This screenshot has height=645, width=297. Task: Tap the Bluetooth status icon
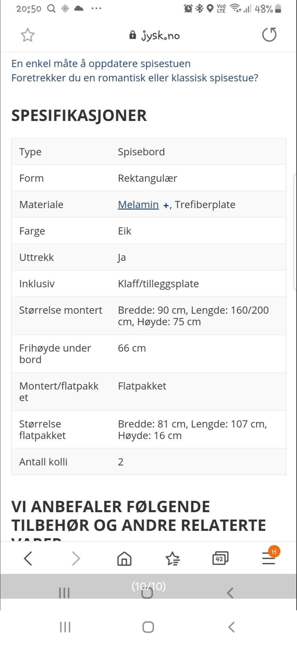(x=199, y=8)
